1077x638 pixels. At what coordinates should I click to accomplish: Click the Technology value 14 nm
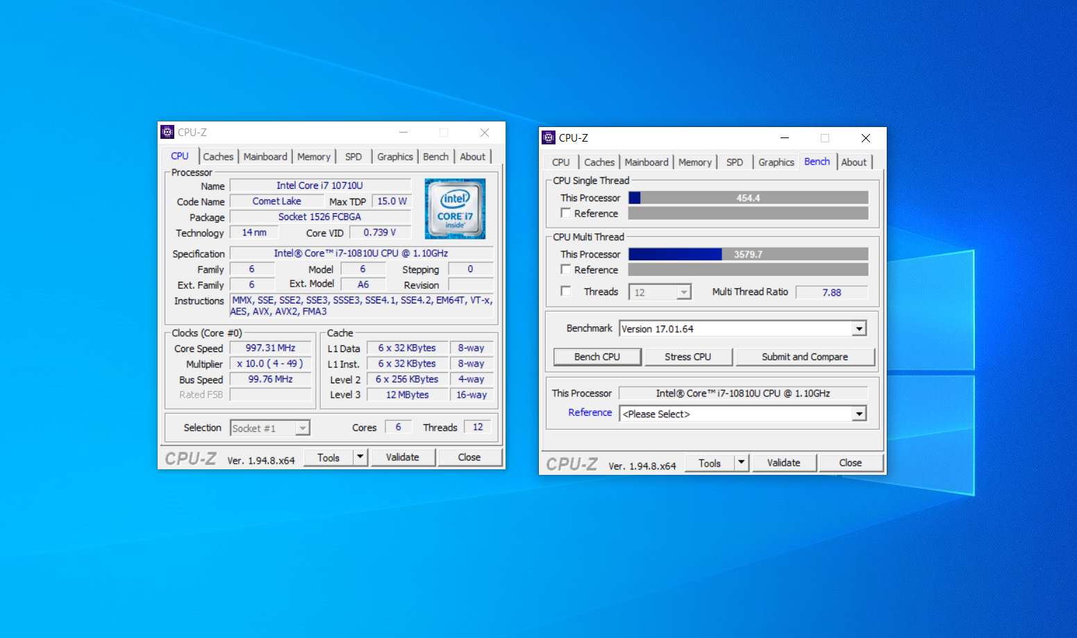pyautogui.click(x=254, y=233)
